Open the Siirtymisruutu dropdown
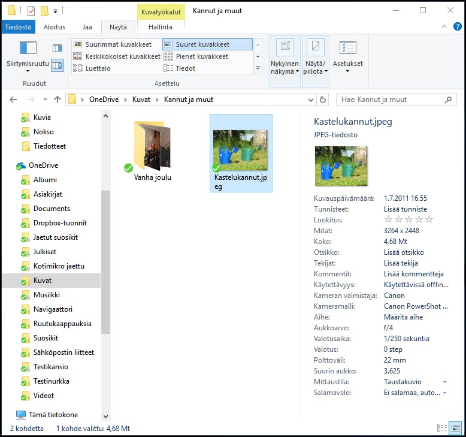This screenshot has height=437, width=466. [x=28, y=71]
